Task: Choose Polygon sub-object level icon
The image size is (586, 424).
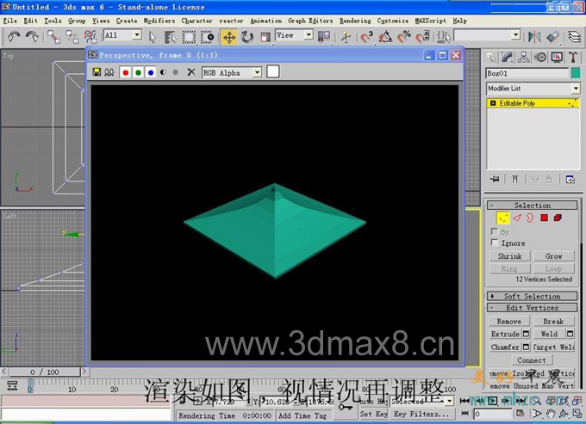Action: click(x=544, y=218)
